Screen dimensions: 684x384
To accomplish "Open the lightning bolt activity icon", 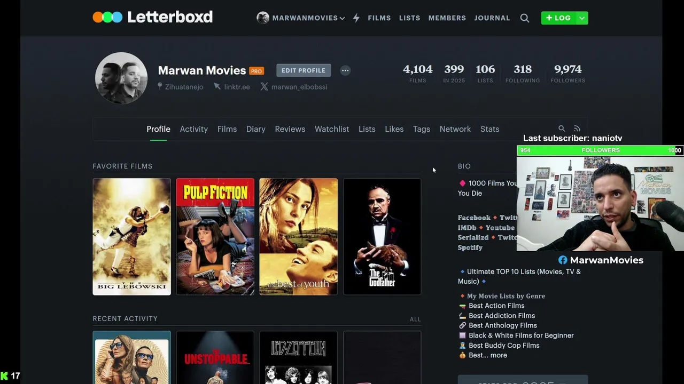I will point(356,18).
